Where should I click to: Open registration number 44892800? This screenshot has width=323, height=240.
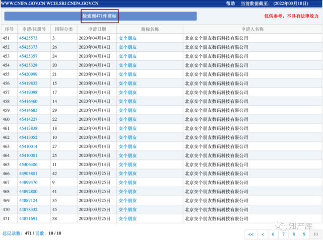click(28, 192)
